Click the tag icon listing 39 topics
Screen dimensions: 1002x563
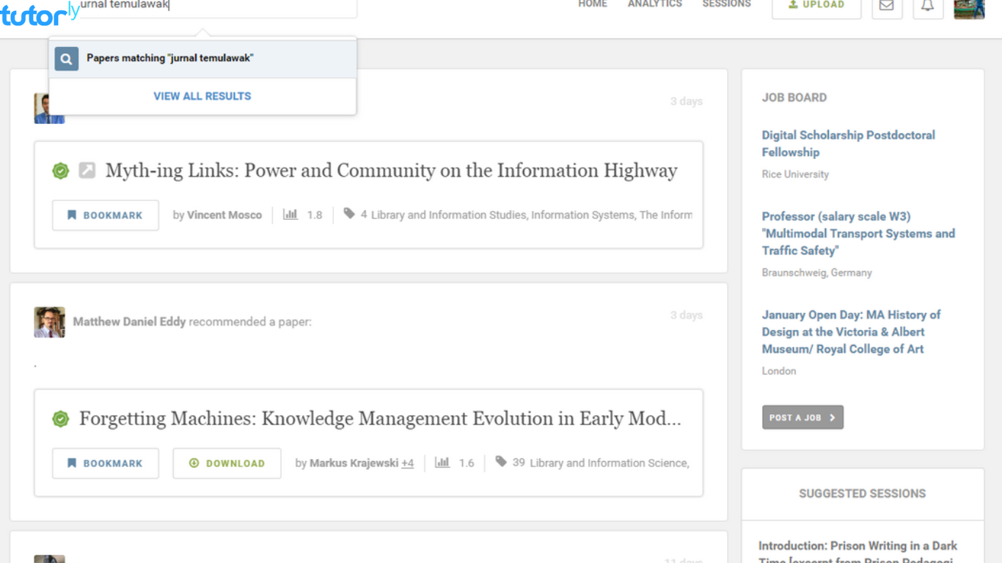click(x=501, y=462)
